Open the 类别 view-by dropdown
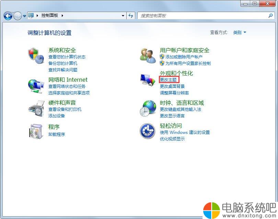 pyautogui.click(x=240, y=33)
